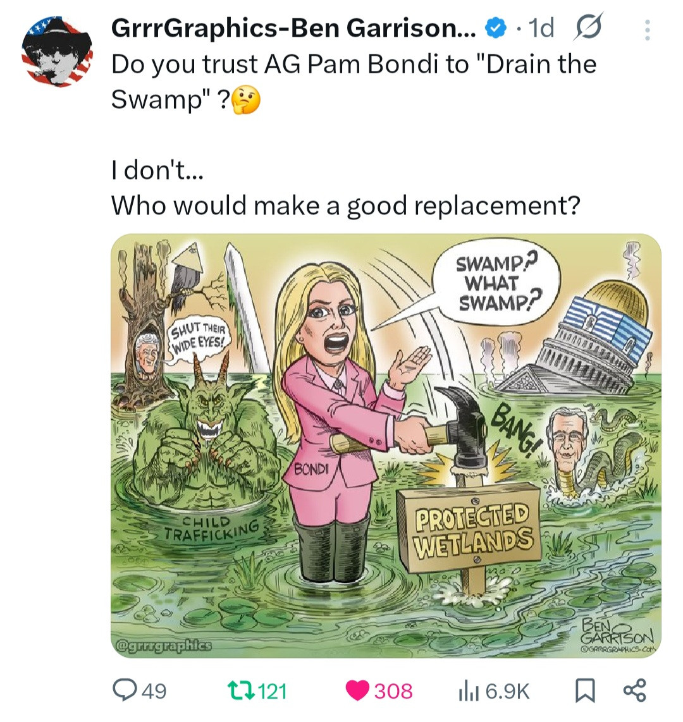Open the GrrrGraphics profile avatar
This screenshot has height=722, width=683.
coord(57,52)
